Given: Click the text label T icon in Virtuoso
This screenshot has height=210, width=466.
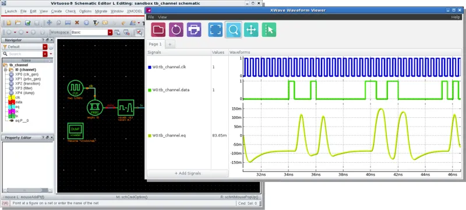Looking at the screenshot, I should 96,23.
